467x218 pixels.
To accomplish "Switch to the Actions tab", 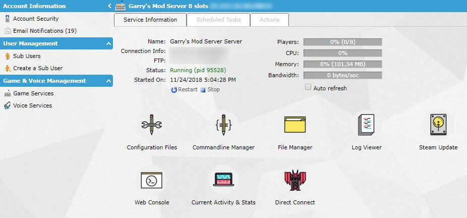I will tap(269, 20).
